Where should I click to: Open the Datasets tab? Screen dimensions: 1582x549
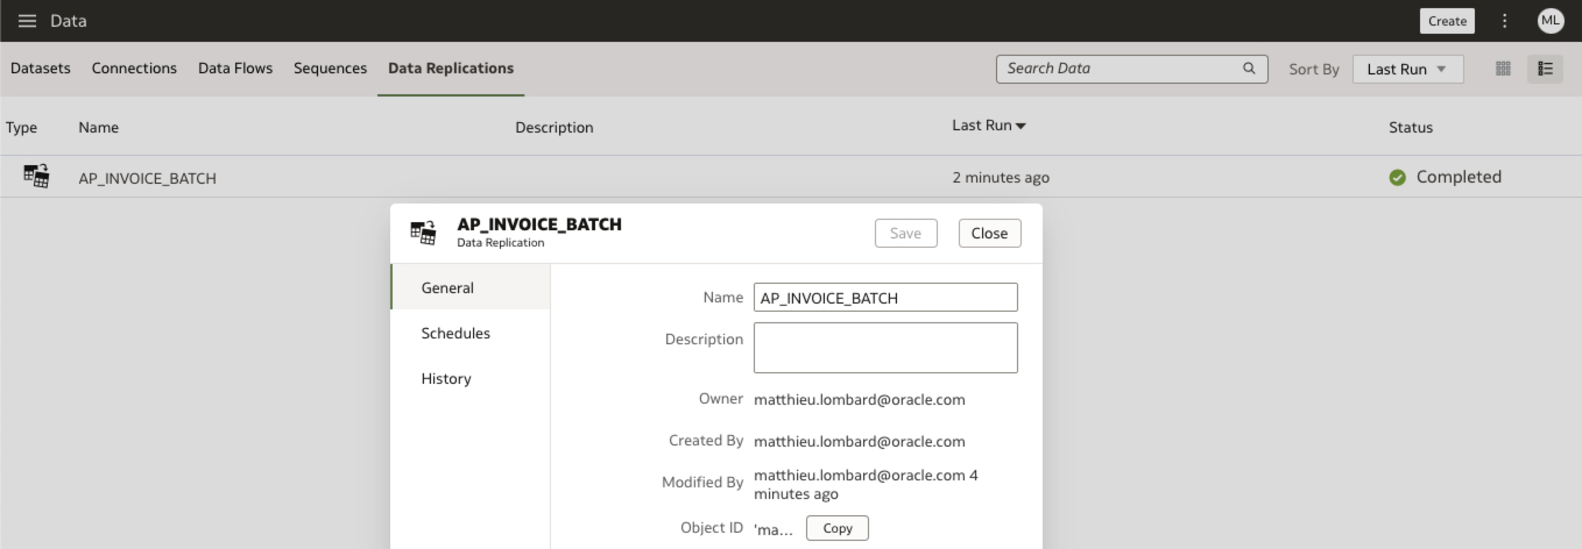coord(41,68)
